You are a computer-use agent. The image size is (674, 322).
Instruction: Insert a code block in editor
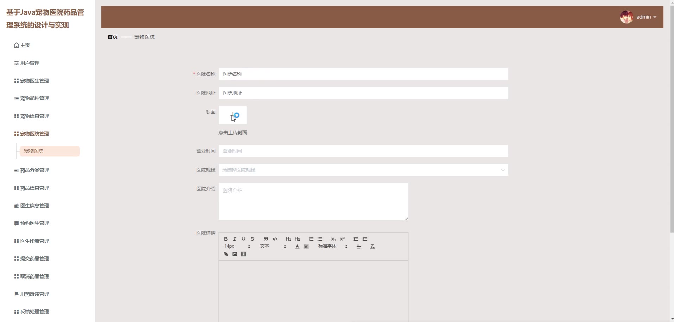click(x=275, y=239)
